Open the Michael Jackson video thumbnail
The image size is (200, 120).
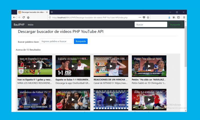point(111,100)
